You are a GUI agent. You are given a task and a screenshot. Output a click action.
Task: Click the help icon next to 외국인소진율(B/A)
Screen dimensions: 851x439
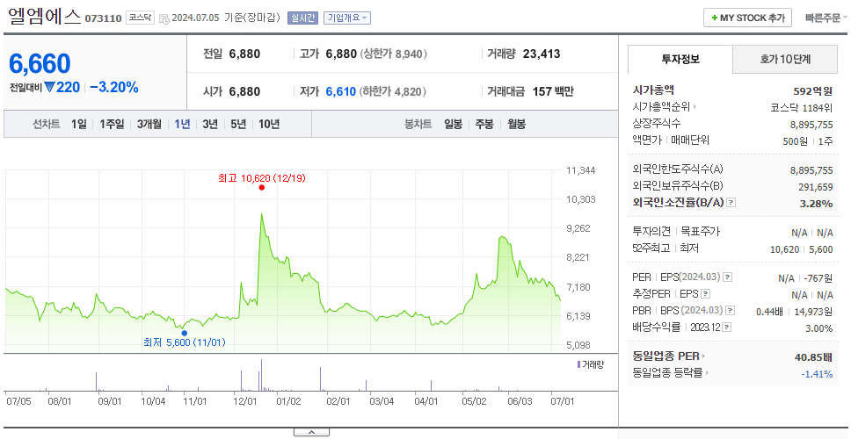731,203
